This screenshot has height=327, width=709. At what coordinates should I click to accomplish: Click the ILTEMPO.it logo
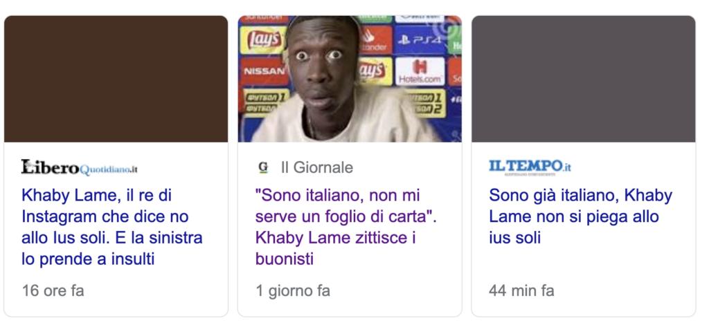[530, 167]
